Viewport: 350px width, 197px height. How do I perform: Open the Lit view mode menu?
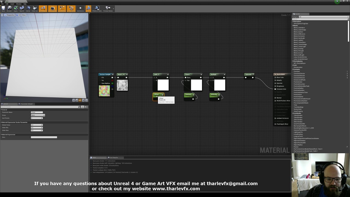[18, 15]
